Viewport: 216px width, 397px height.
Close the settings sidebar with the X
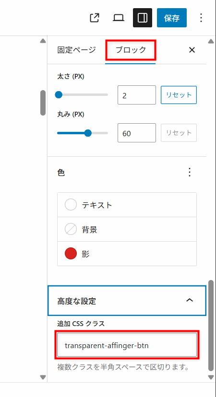coord(192,50)
